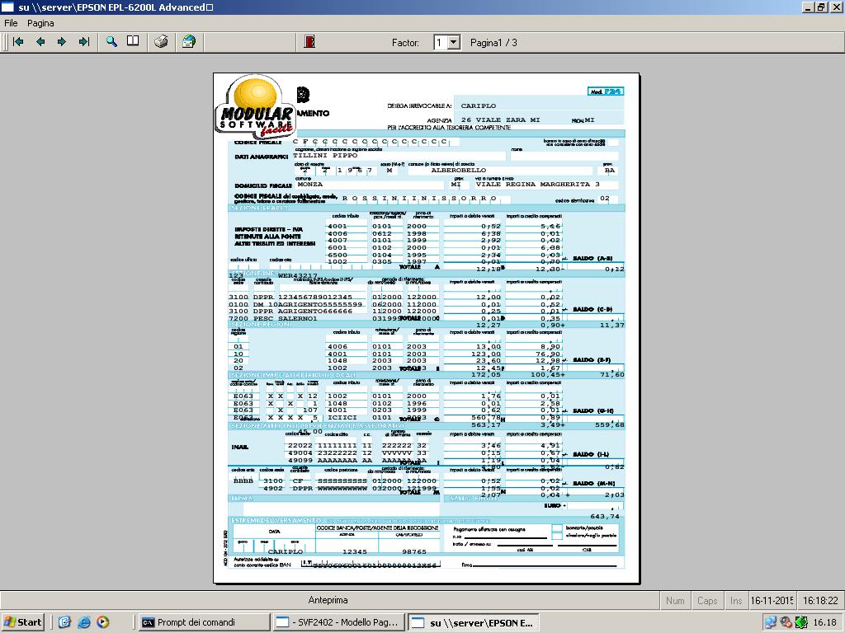Screen dimensions: 845x633
Task: Select the EPSON preview taskbar button
Action: [x=473, y=623]
